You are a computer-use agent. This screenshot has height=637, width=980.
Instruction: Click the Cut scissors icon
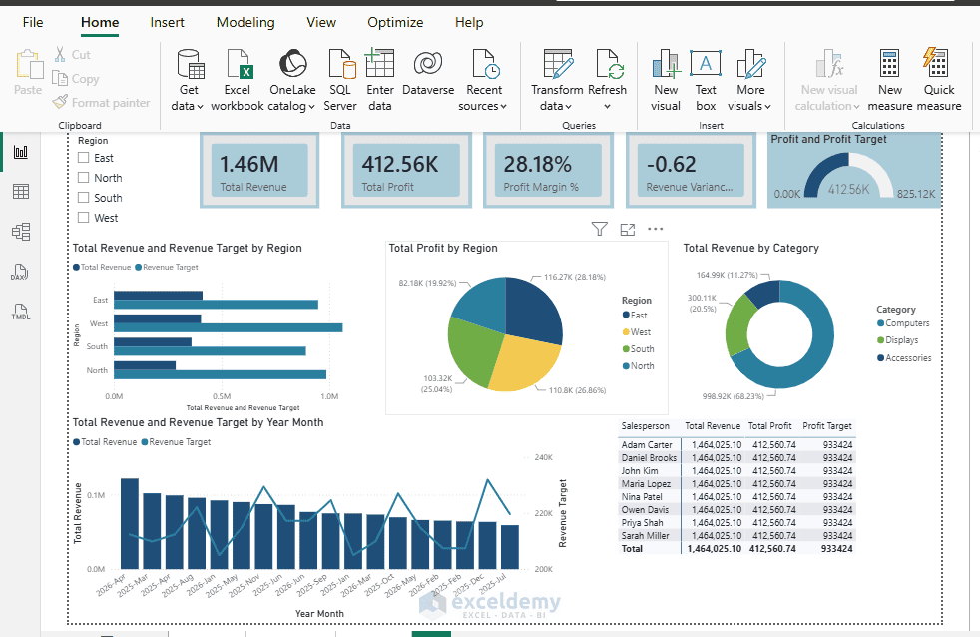[60, 54]
